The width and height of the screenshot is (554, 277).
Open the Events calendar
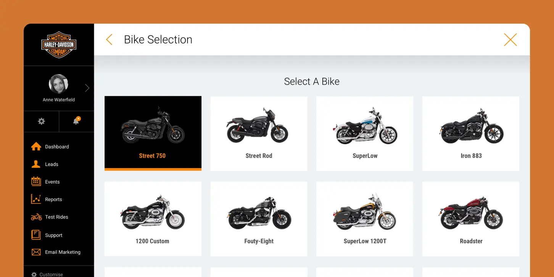pos(52,182)
